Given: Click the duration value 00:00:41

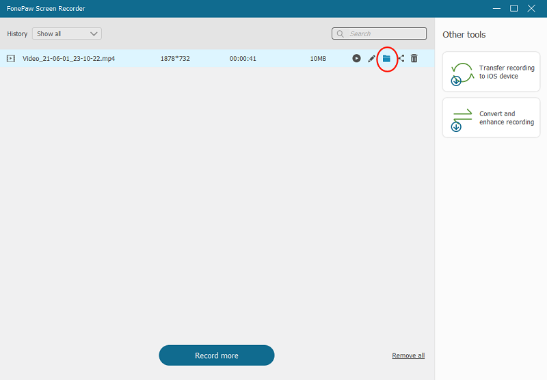Looking at the screenshot, I should [243, 59].
